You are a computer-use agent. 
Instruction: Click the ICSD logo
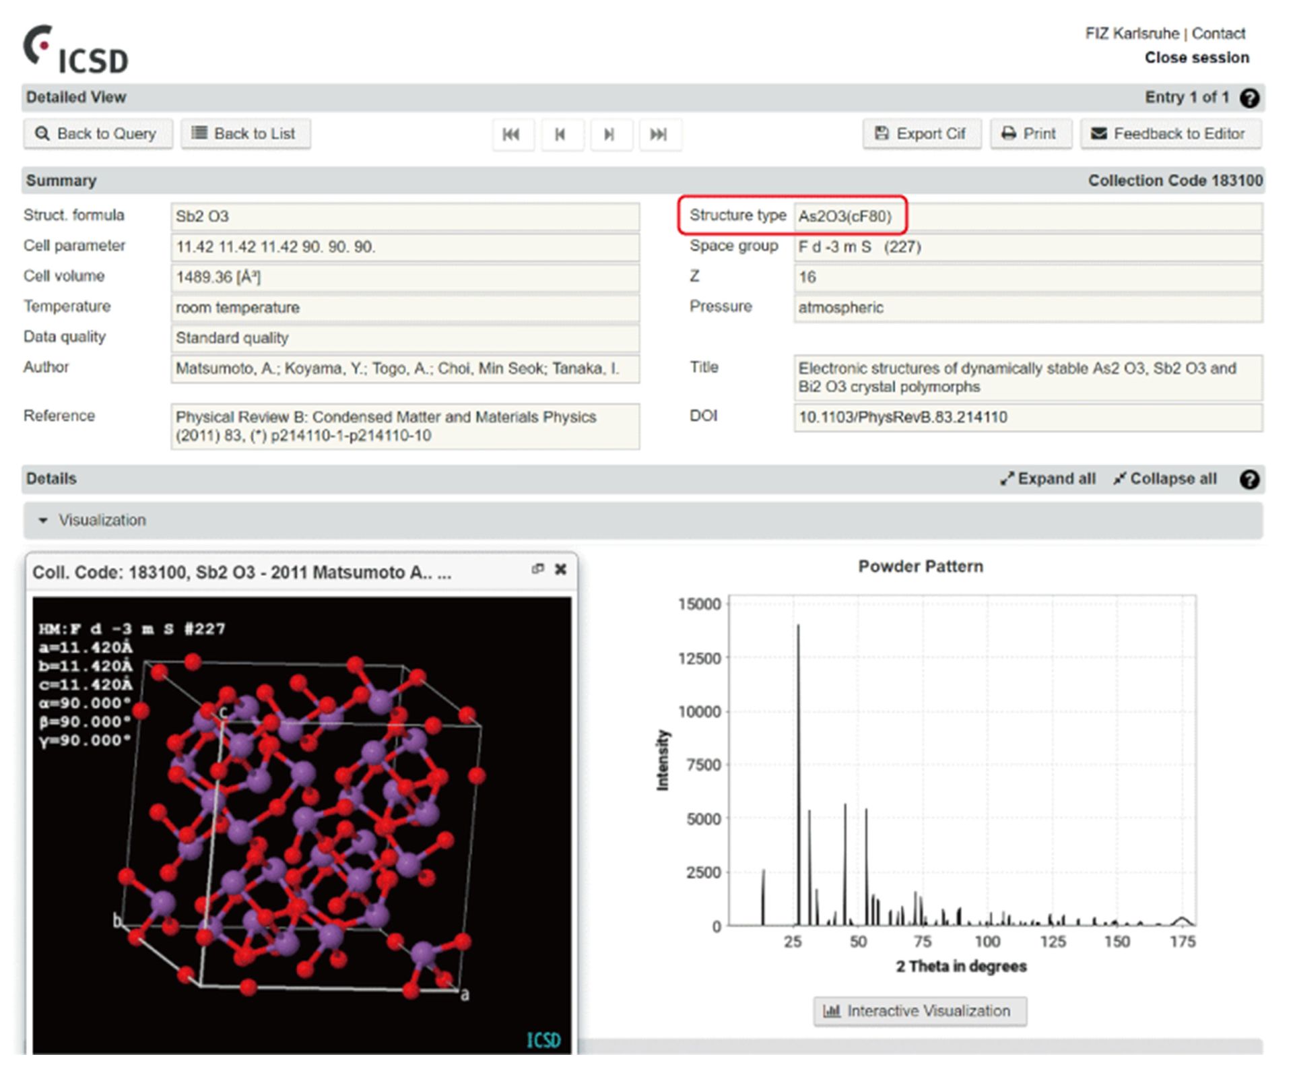click(75, 49)
